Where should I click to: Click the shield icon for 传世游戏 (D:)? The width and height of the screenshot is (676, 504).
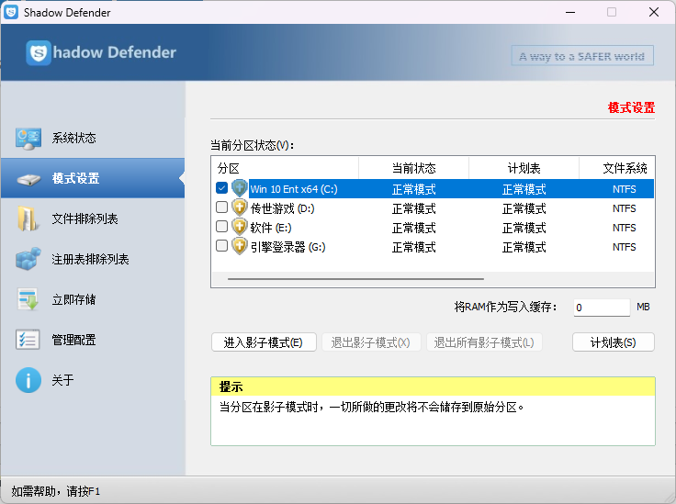coord(240,208)
